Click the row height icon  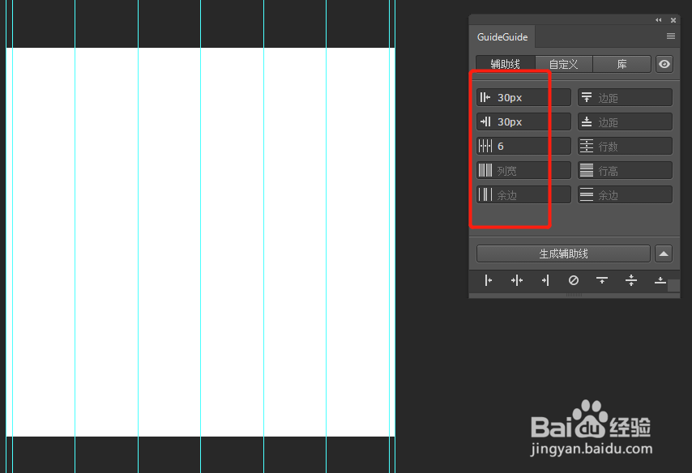pyautogui.click(x=587, y=170)
